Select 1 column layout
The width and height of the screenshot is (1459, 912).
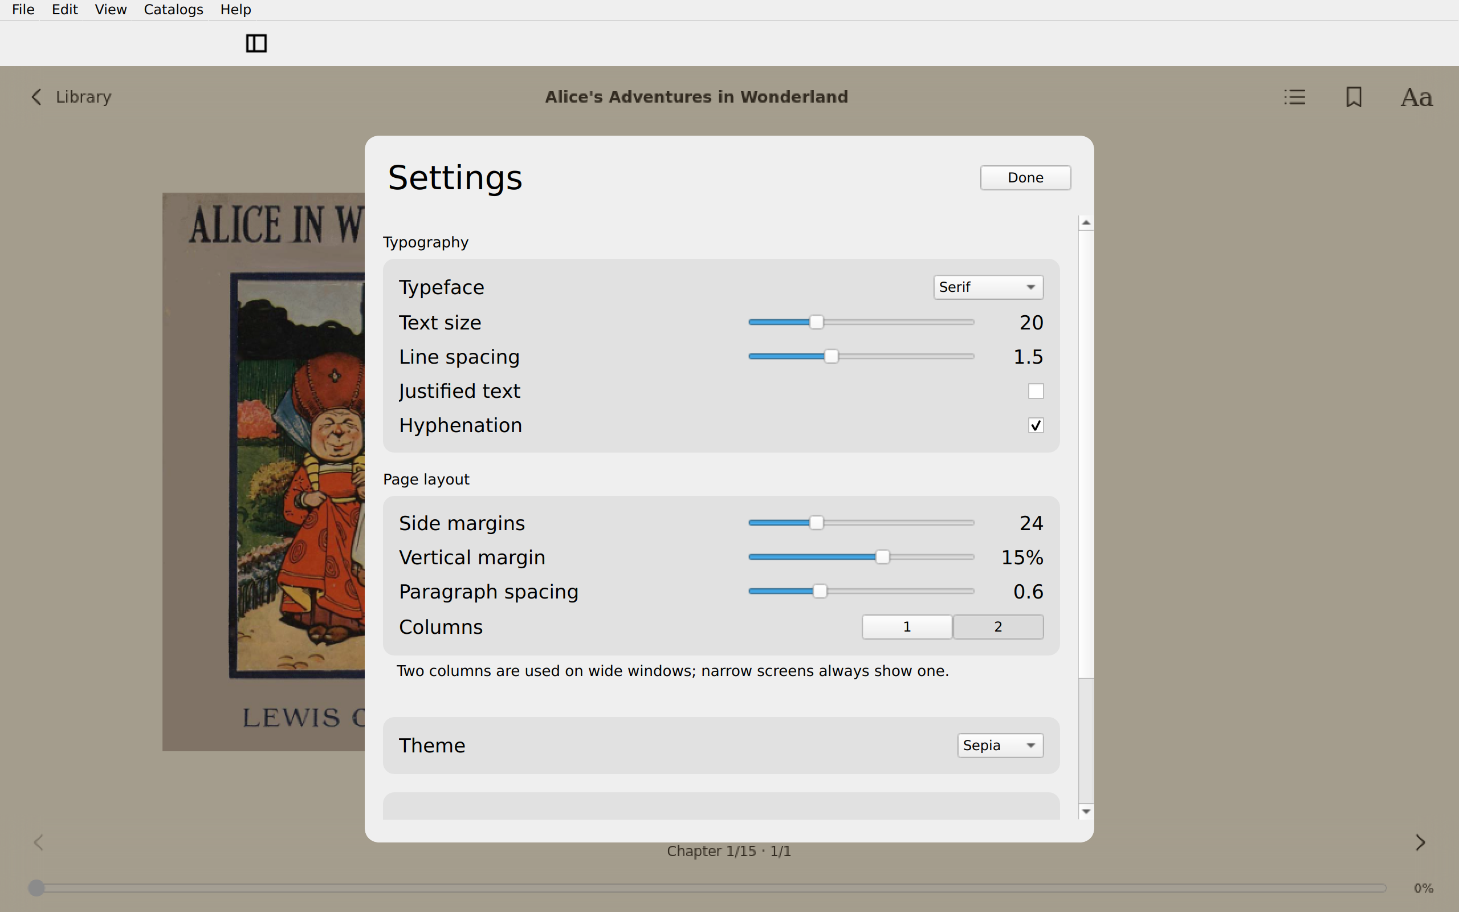[907, 626]
